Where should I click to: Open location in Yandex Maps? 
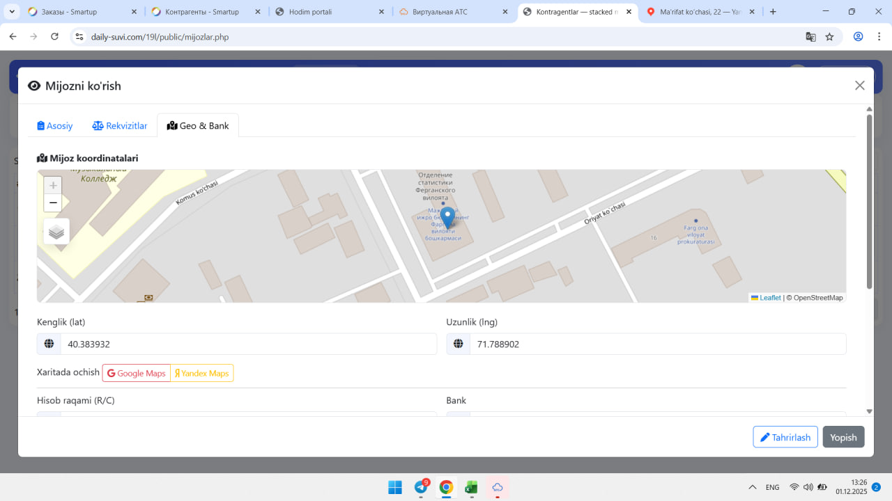coord(201,374)
